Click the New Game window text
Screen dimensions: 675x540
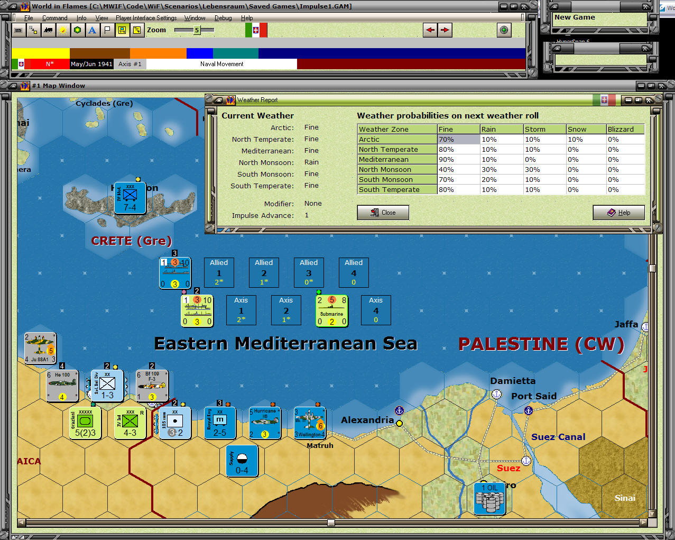pyautogui.click(x=575, y=17)
